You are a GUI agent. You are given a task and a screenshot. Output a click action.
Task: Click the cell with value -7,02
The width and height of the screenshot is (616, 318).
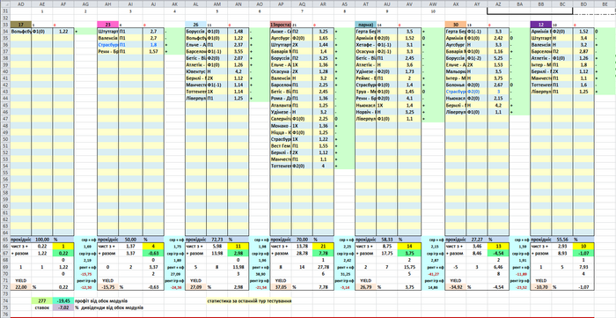(x=63, y=307)
